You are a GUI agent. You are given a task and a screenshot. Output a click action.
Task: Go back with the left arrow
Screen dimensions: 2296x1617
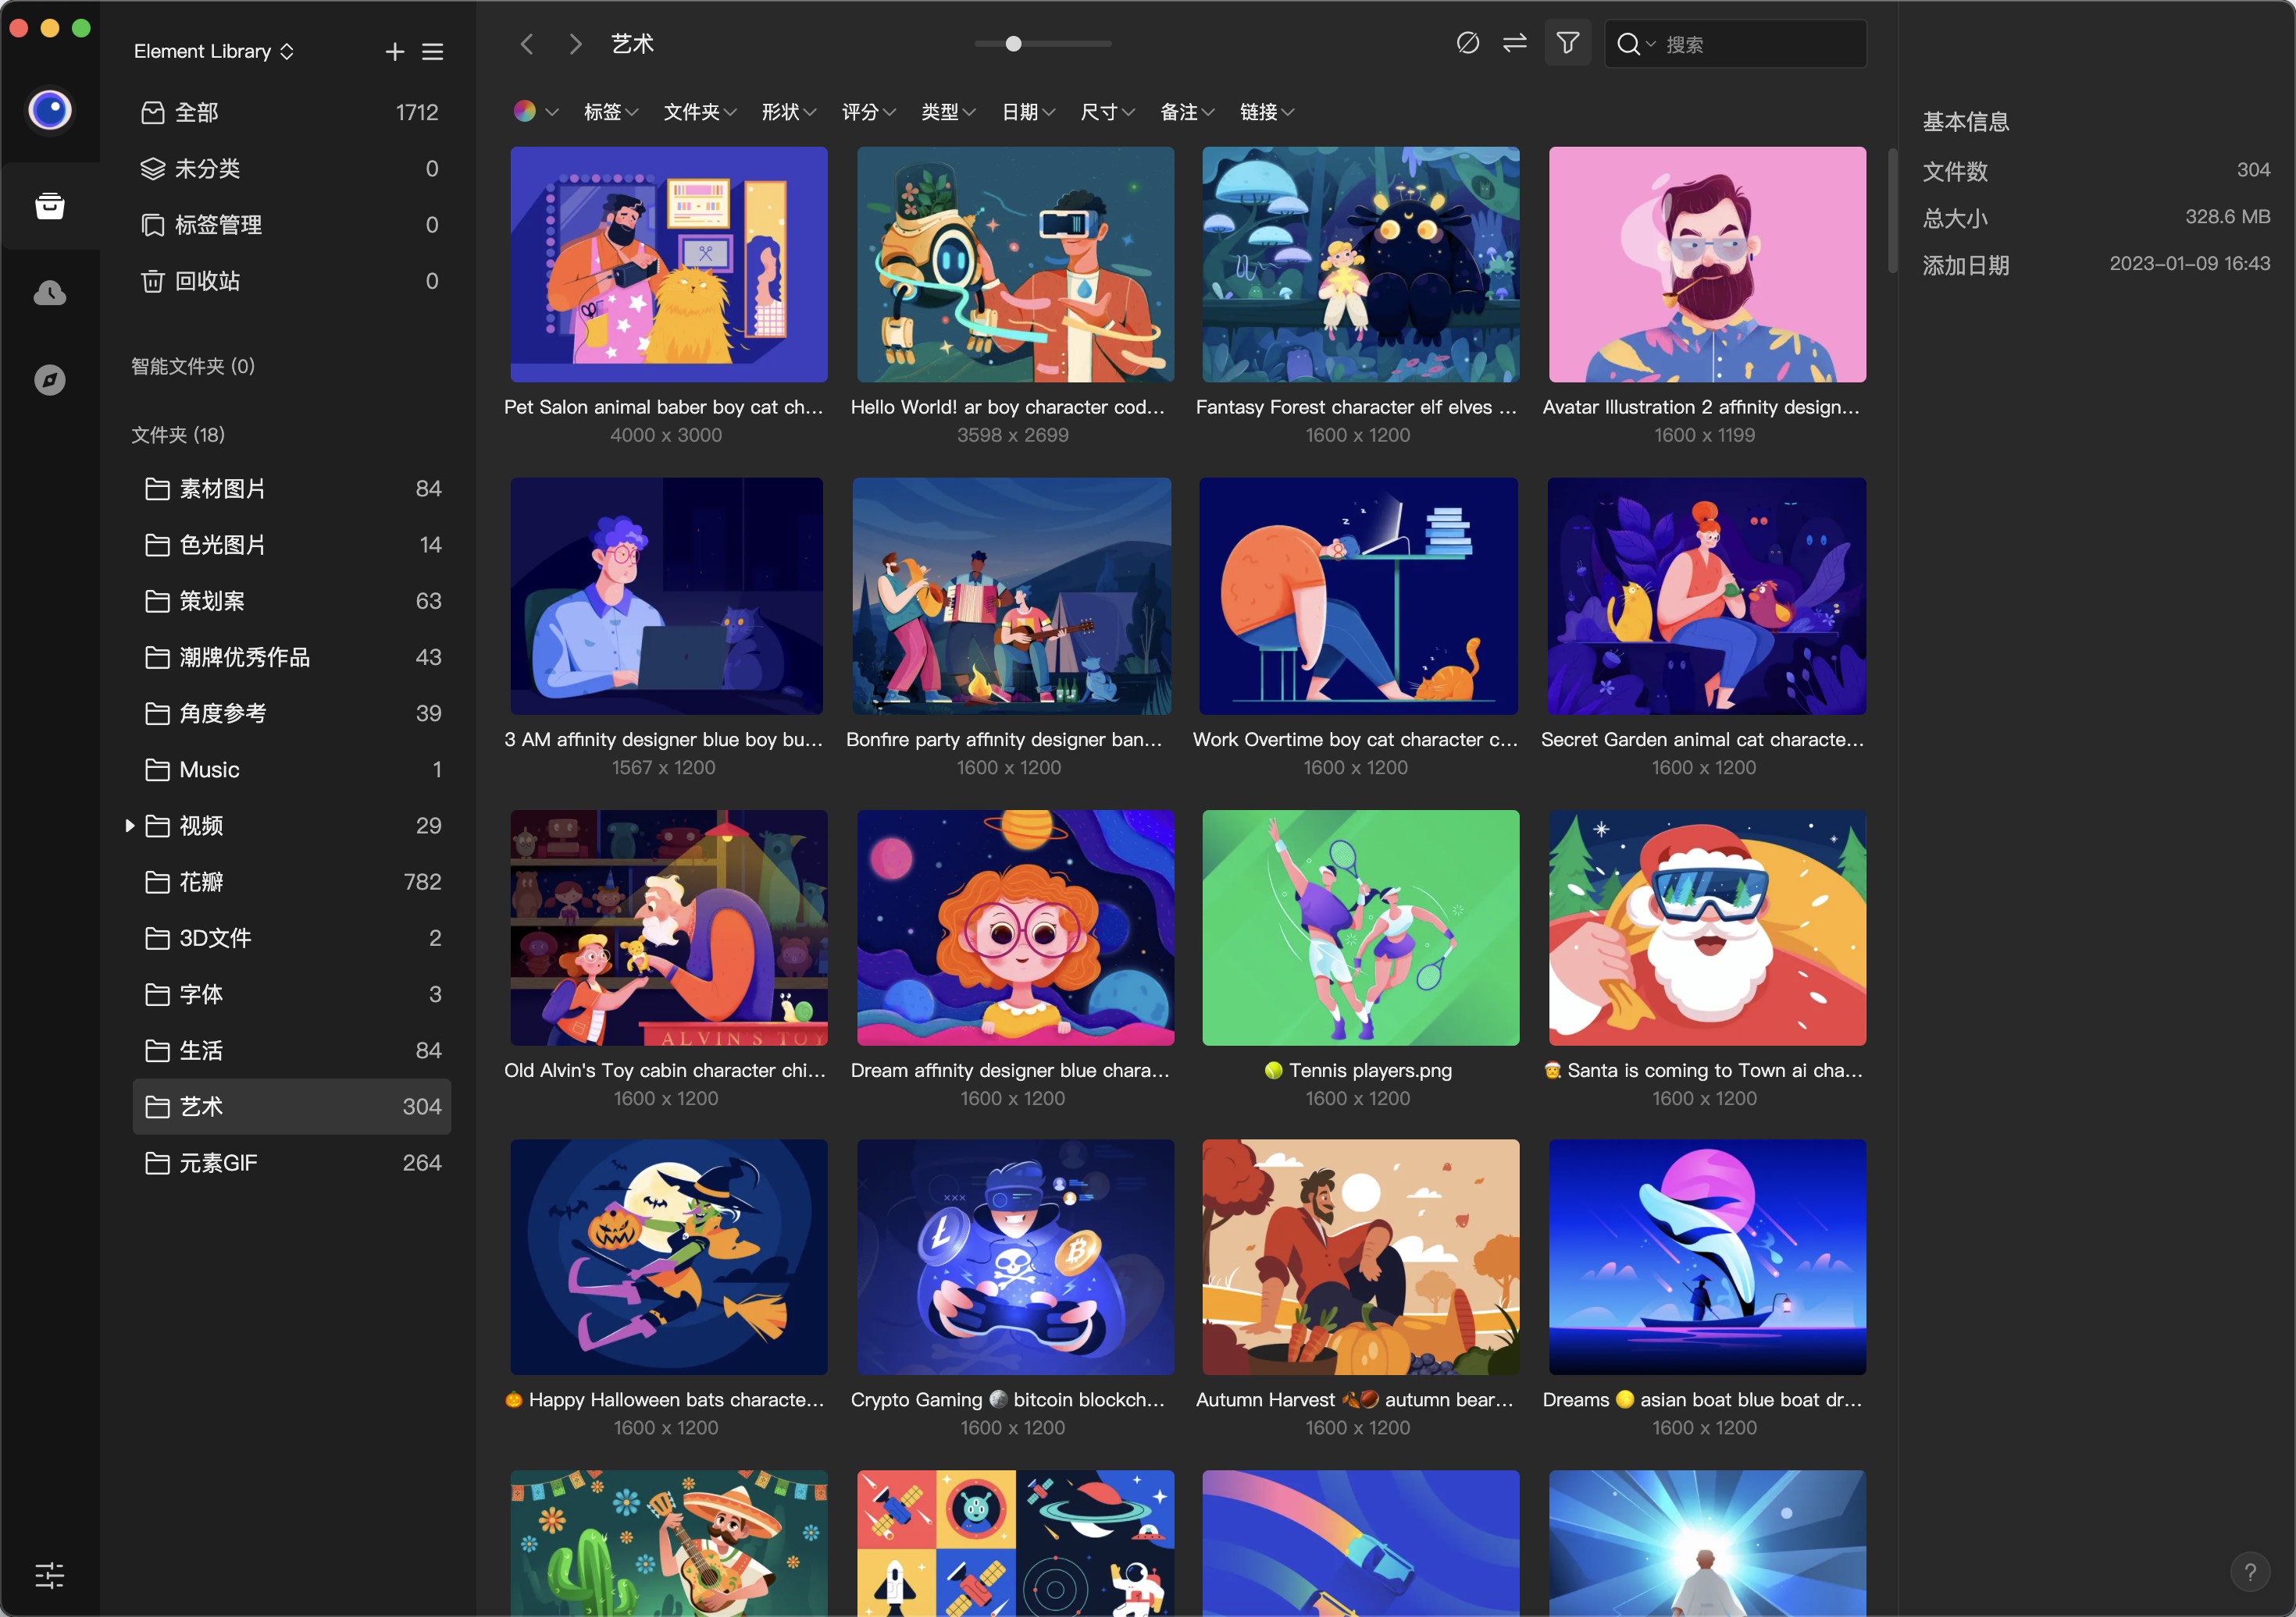click(527, 44)
